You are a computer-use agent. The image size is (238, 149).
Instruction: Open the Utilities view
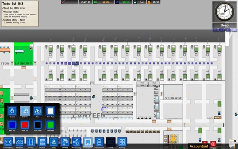[65, 142]
